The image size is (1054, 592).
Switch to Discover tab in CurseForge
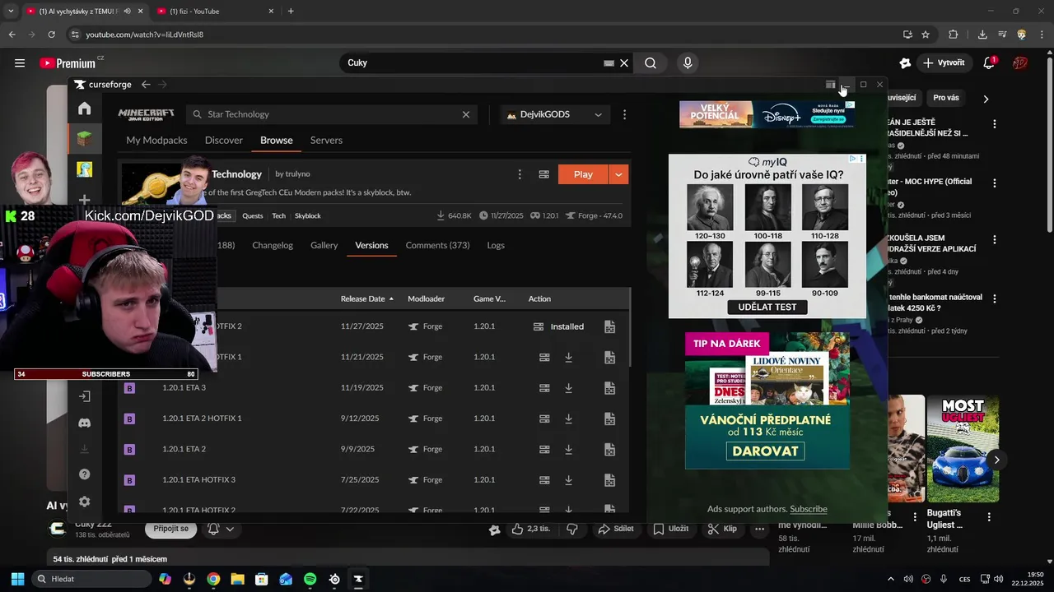pos(224,140)
